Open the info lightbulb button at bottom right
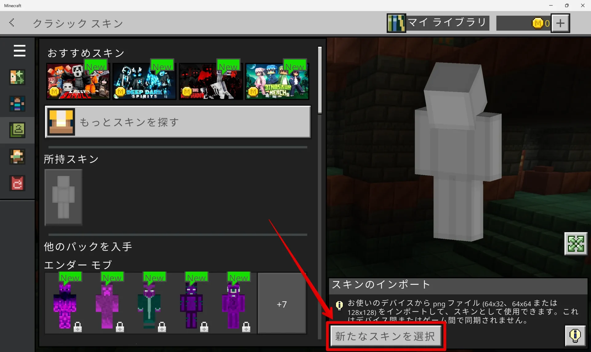591x352 pixels. 575,335
